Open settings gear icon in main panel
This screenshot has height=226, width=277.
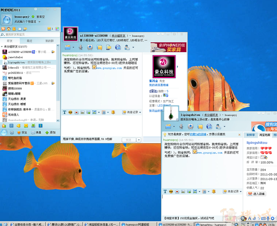pyautogui.click(x=12, y=132)
